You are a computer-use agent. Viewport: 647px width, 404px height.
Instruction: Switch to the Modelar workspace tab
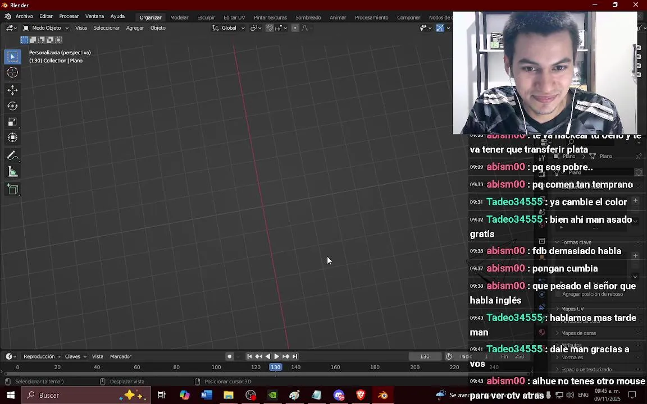click(x=179, y=18)
